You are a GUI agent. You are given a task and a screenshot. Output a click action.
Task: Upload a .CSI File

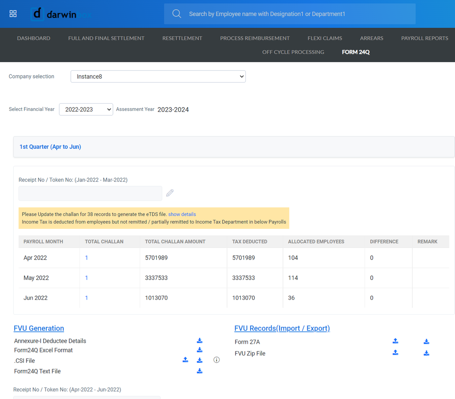tap(185, 360)
